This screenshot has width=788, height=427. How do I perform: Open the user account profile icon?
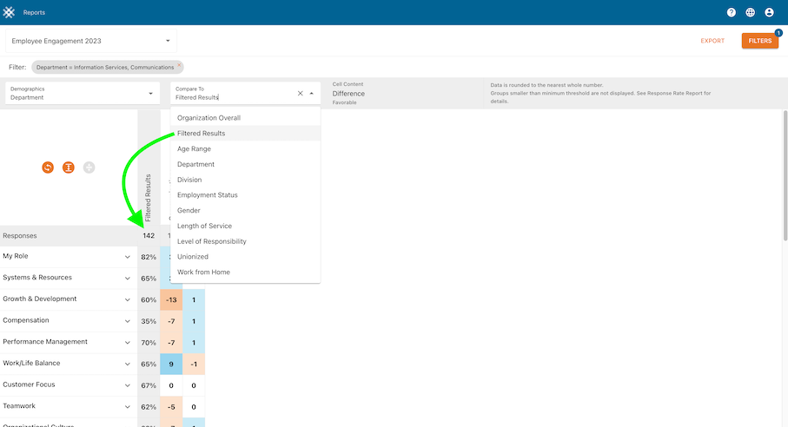(769, 13)
